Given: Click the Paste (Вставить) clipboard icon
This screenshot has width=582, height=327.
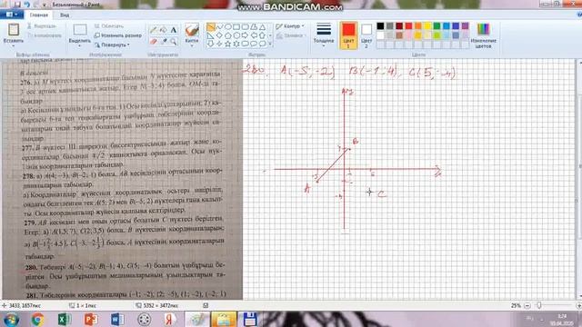Looking at the screenshot, I should click(x=14, y=29).
